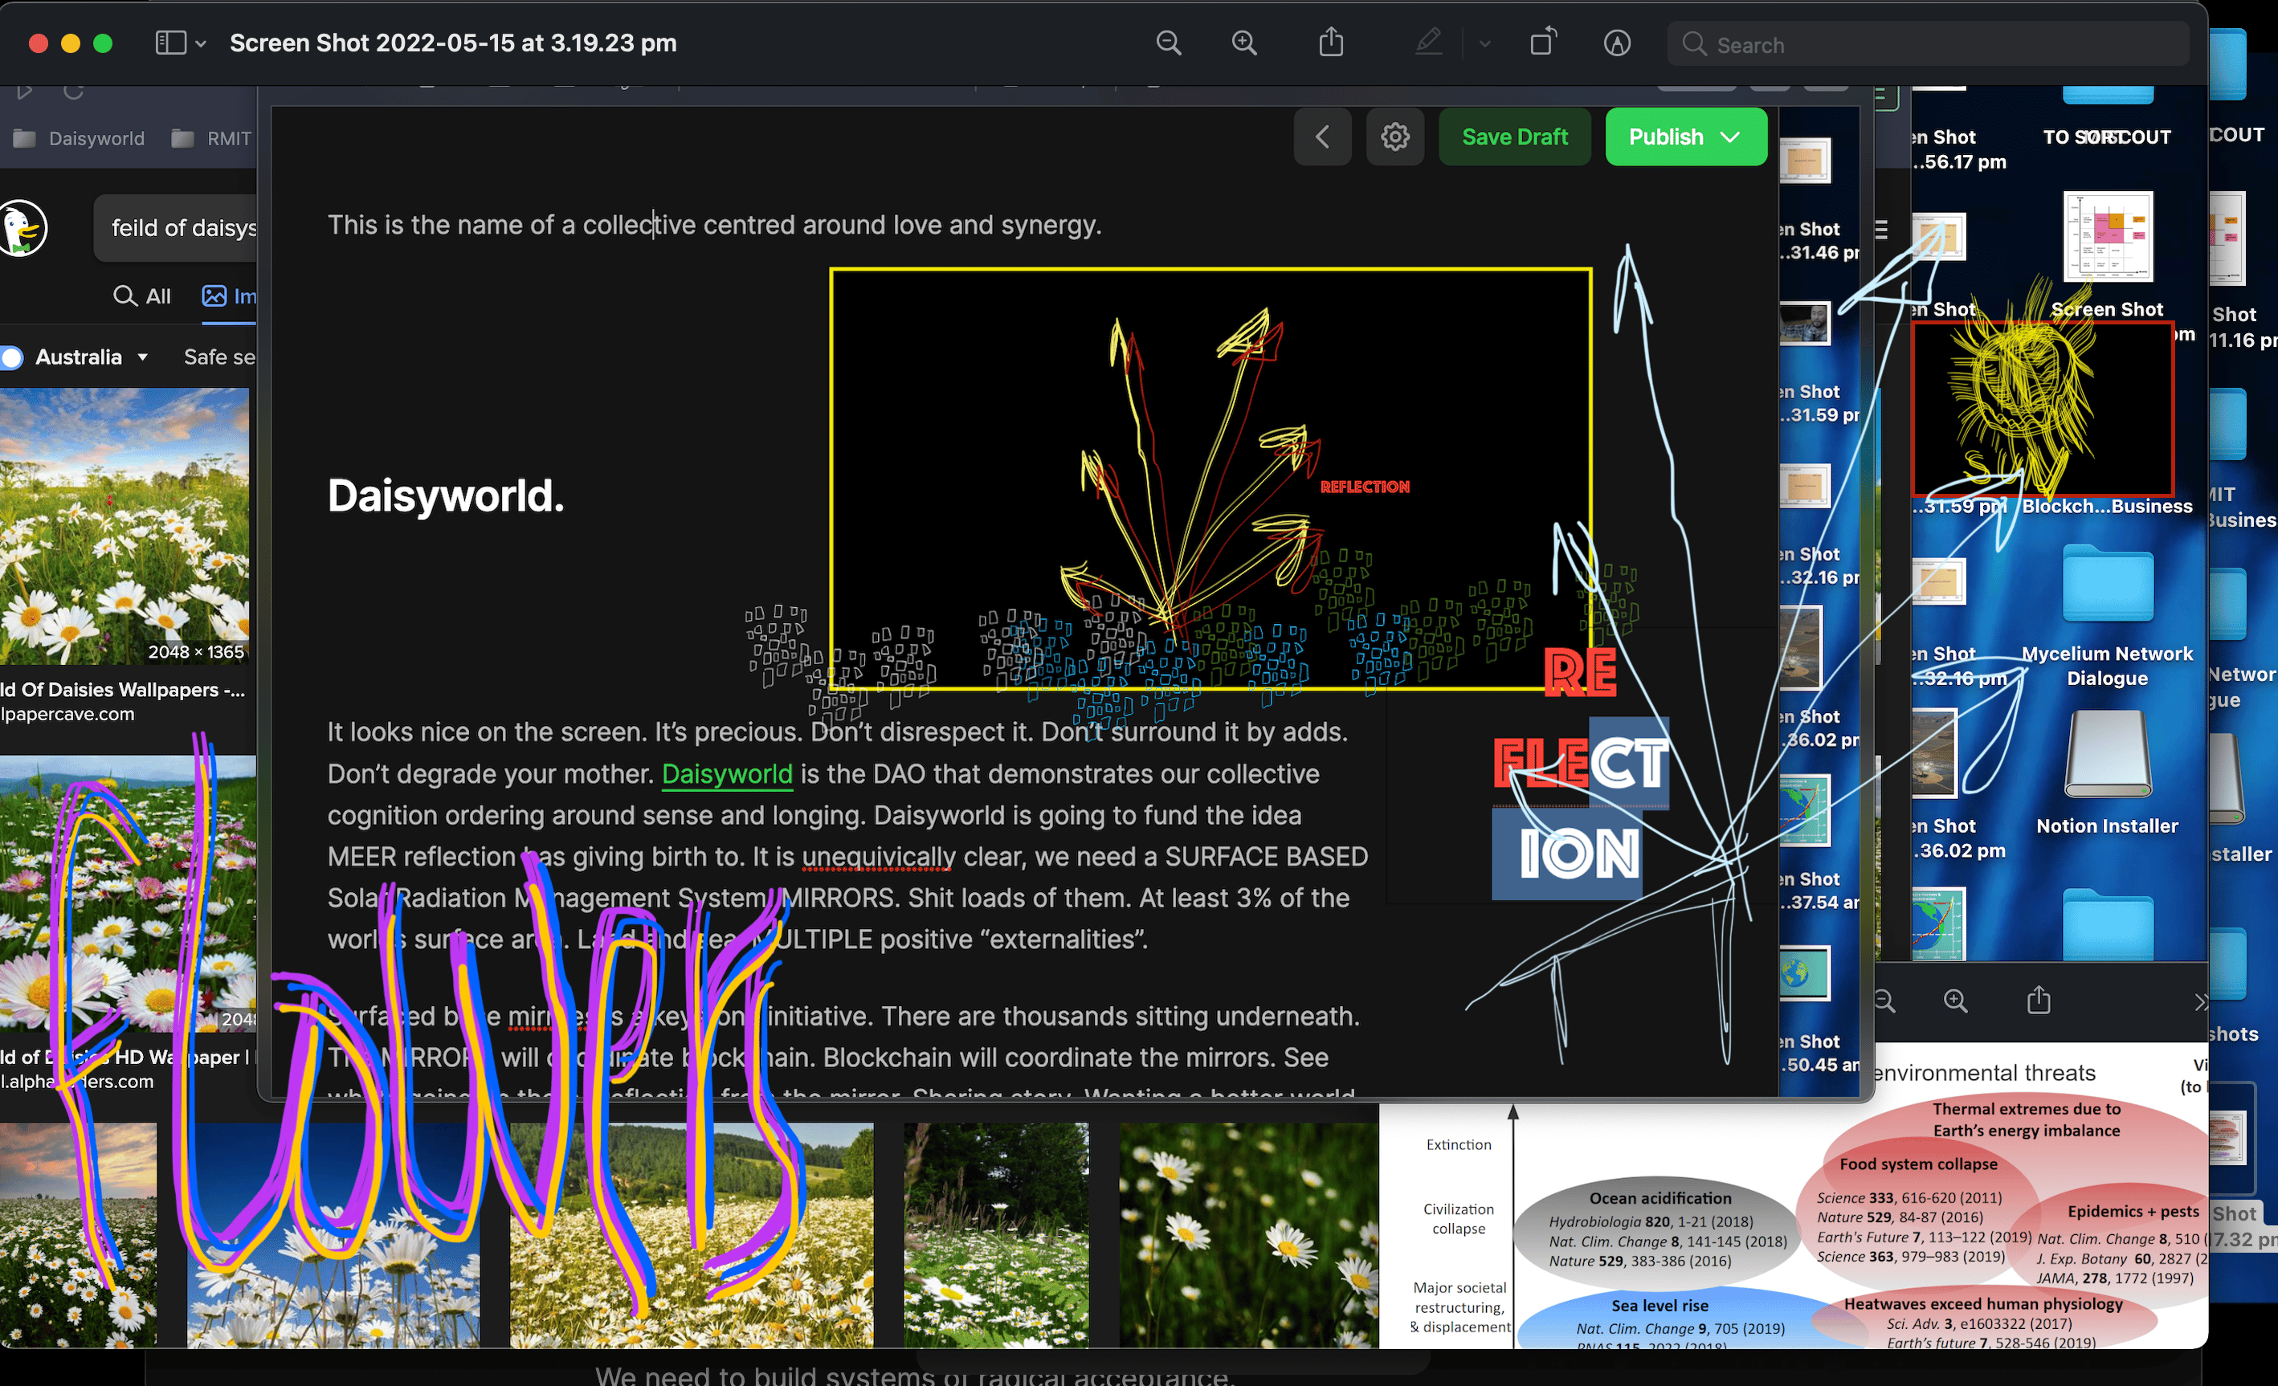Open the Safe search filter menu
The image size is (2278, 1386).
(x=219, y=357)
